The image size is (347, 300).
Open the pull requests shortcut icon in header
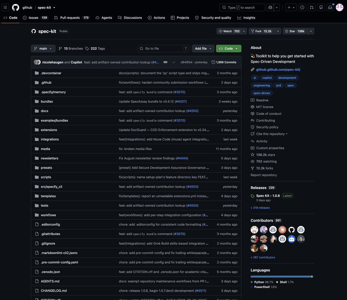312,8
